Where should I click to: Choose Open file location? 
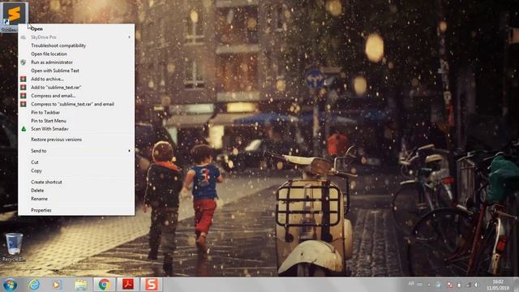(76, 54)
